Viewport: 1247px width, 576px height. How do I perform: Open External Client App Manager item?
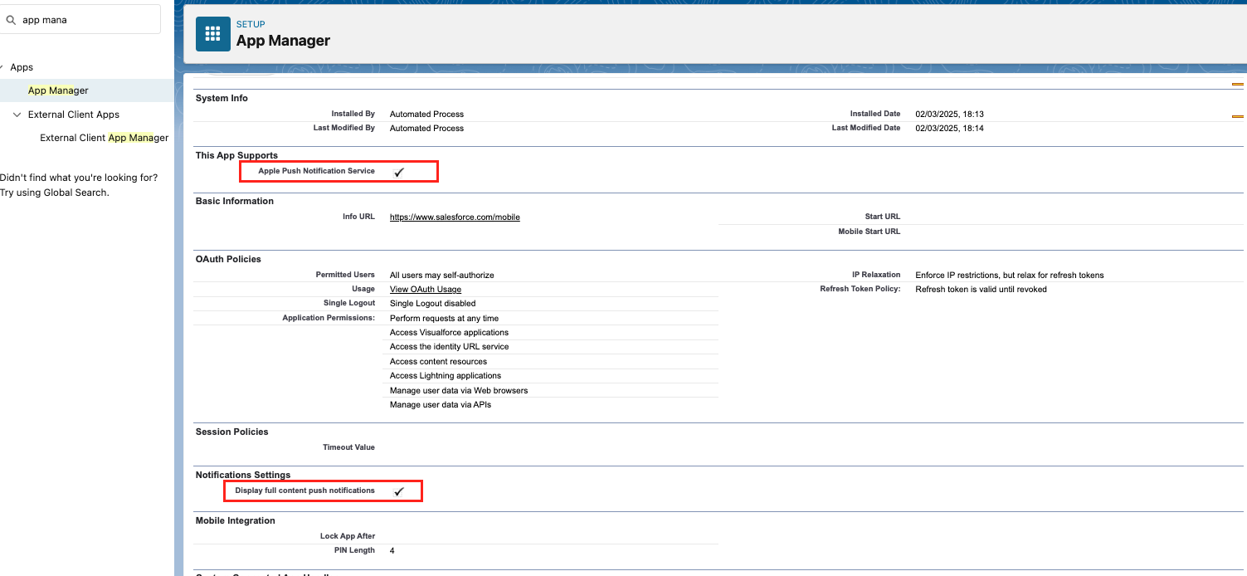click(104, 138)
